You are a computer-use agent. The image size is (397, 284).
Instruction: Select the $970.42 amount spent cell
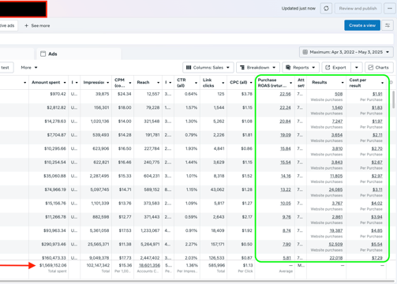58,94
